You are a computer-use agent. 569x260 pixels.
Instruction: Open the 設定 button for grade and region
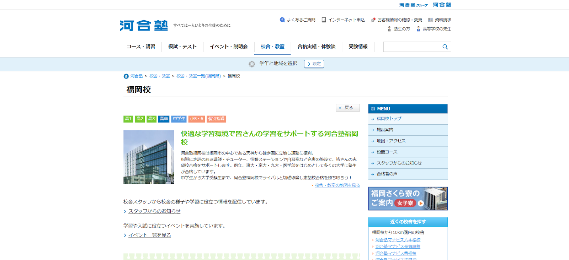(314, 64)
